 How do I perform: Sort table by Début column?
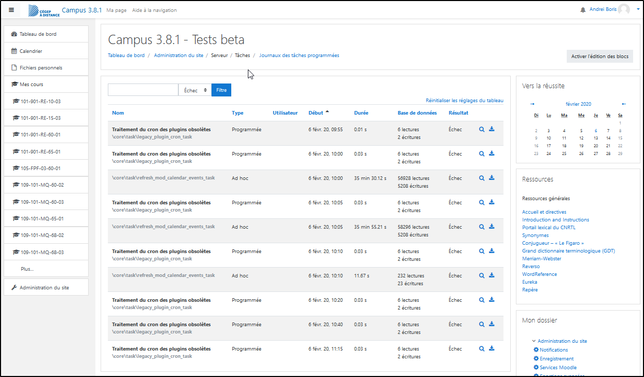[316, 113]
